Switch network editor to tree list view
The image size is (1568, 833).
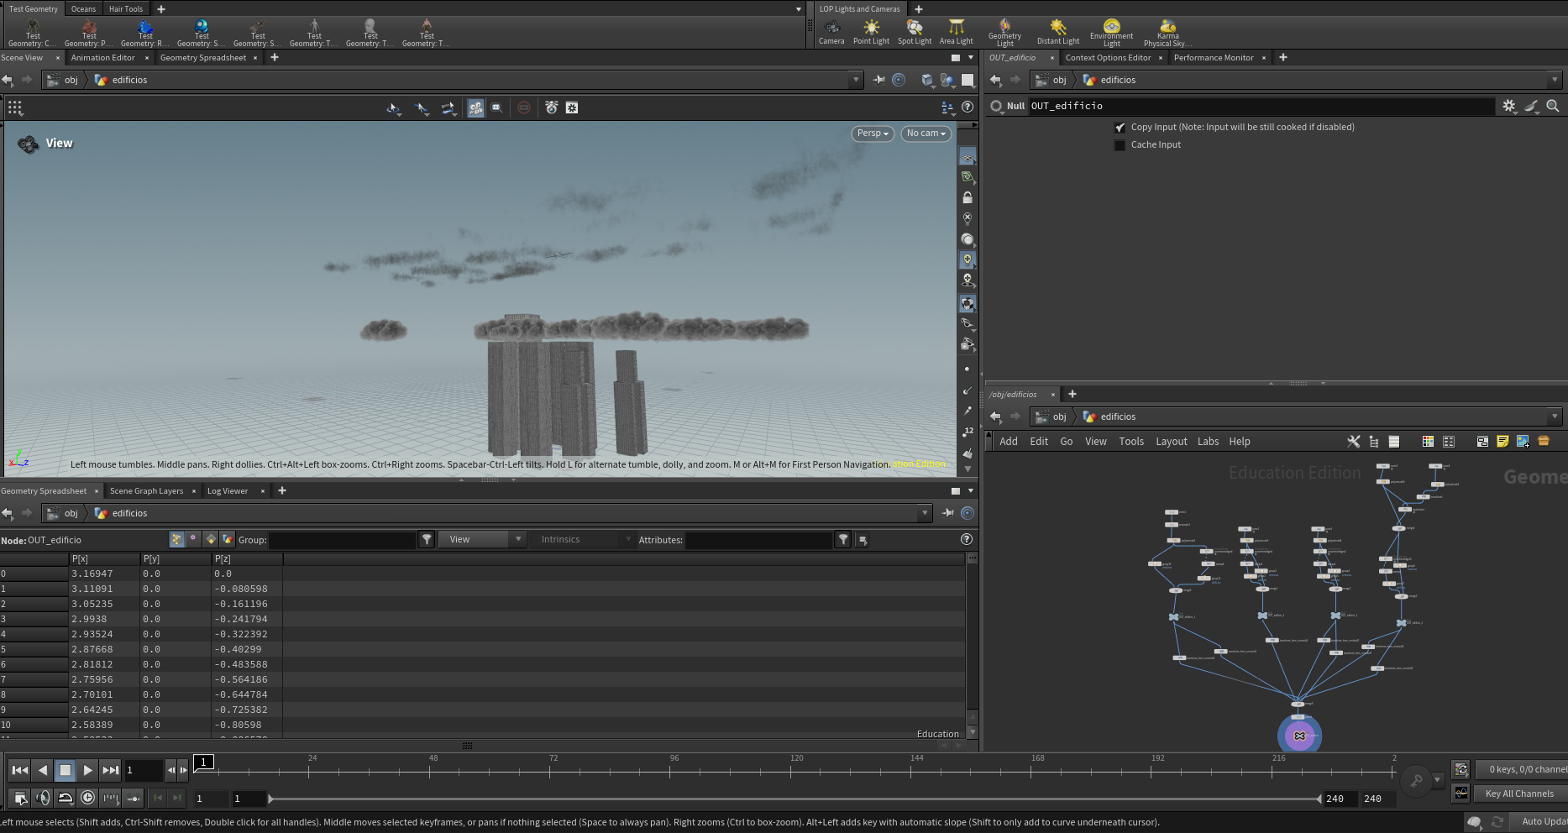pos(1374,442)
